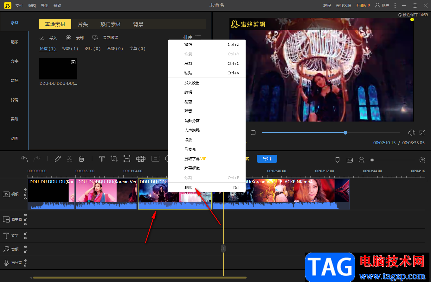Viewport: 431px width, 282px height.
Task: Select the DDU-DU DDU-DU material thumbnail
Action: [x=58, y=69]
